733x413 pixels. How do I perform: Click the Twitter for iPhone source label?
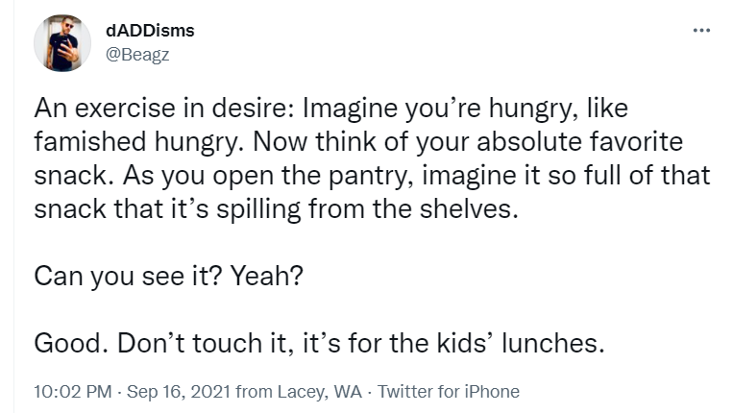[449, 392]
